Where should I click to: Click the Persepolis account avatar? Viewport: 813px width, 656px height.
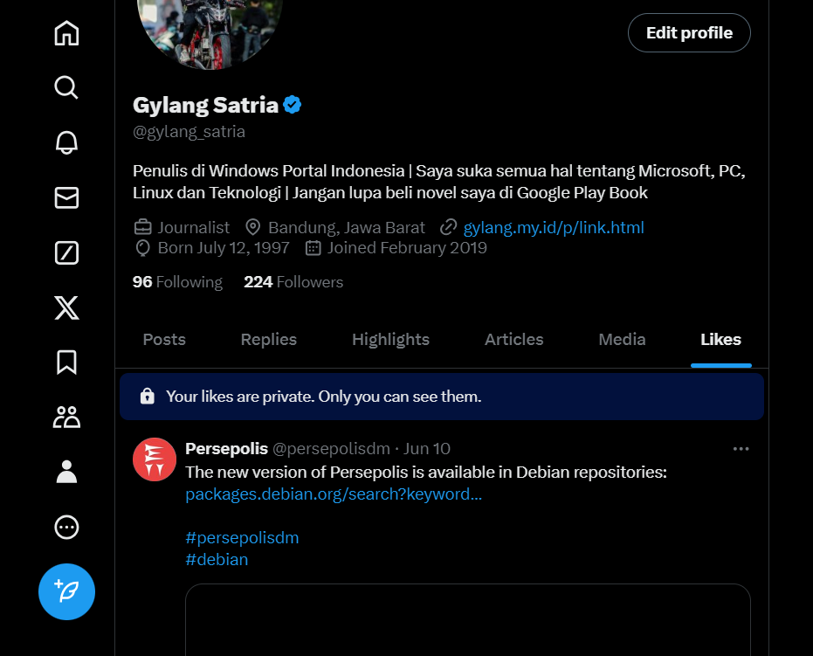pyautogui.click(x=155, y=459)
